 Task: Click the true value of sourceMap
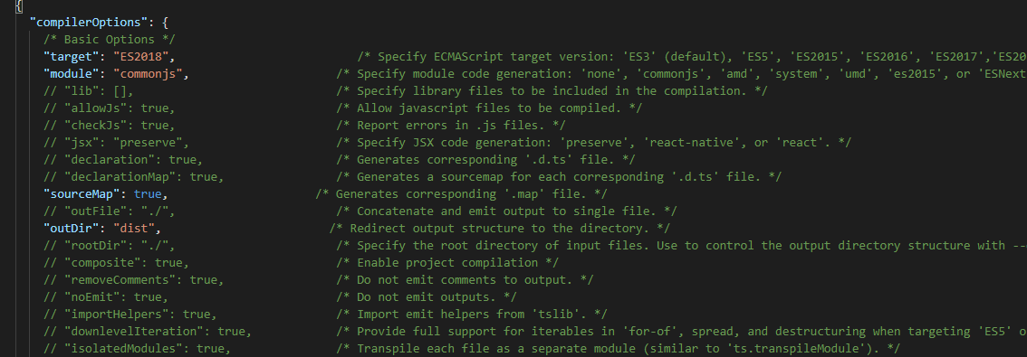(148, 194)
